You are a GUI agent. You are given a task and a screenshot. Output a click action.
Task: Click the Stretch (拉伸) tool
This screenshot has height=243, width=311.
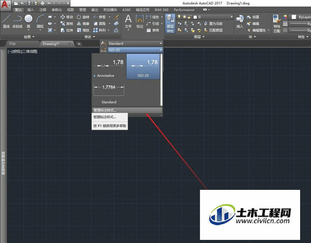tap(67, 30)
